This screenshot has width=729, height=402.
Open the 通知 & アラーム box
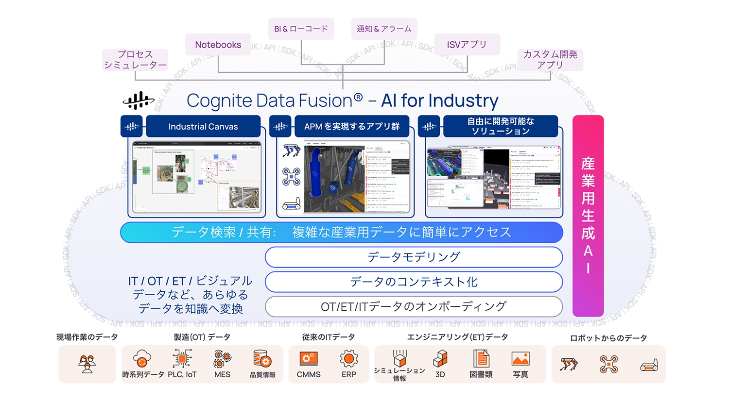(x=384, y=29)
